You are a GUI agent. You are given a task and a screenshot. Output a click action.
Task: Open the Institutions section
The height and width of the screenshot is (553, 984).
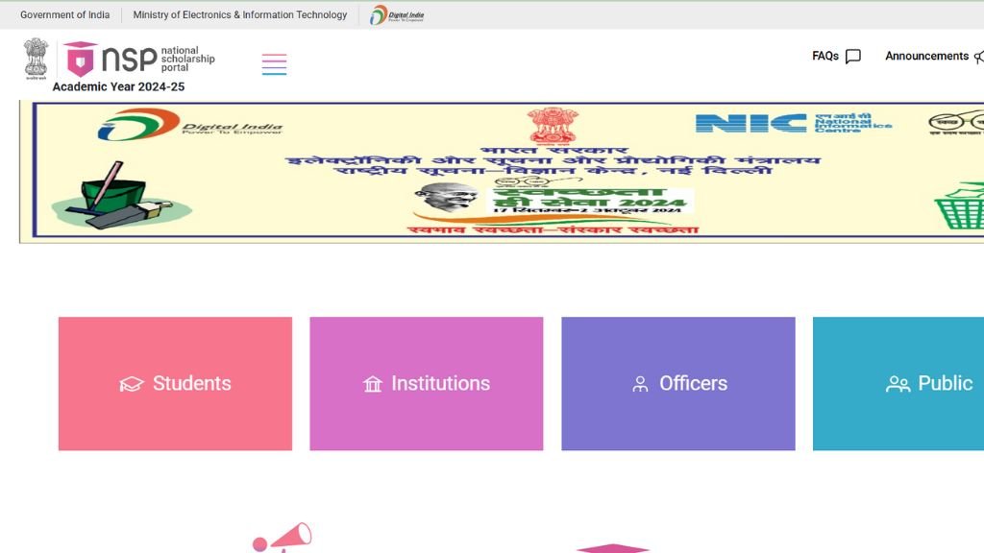tap(426, 384)
